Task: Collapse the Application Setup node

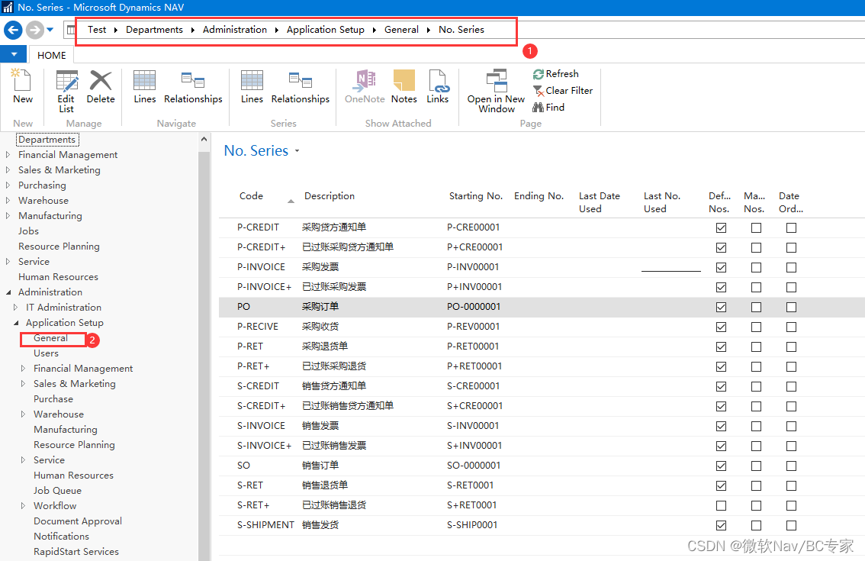Action: [x=15, y=322]
